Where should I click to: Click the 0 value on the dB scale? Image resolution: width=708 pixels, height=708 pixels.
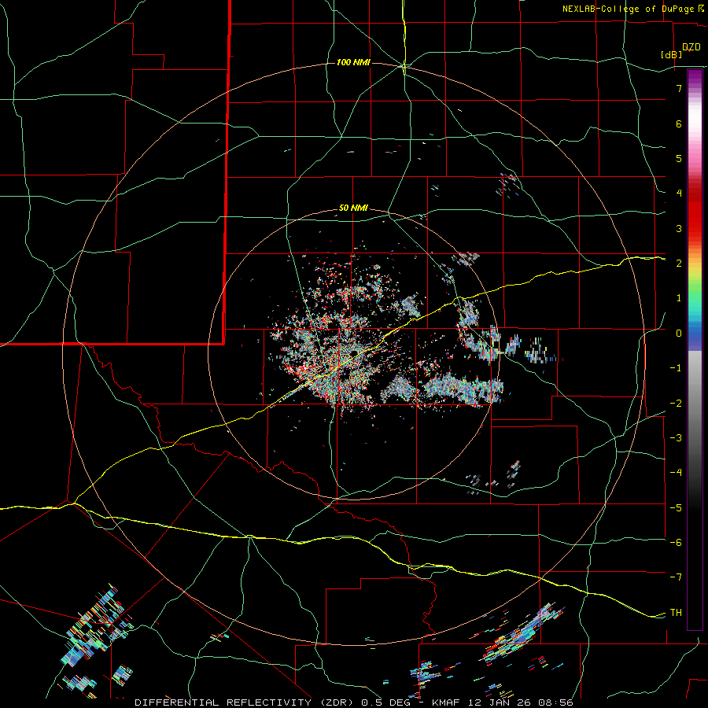679,334
